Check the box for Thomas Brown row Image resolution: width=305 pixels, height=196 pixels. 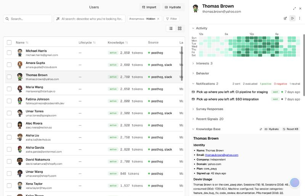pyautogui.click(x=9, y=77)
